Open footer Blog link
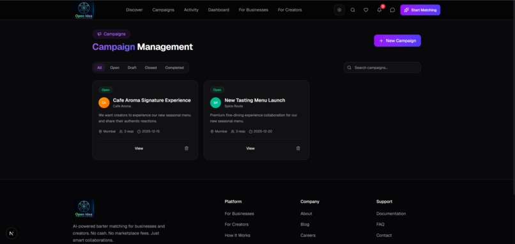Image resolution: width=515 pixels, height=244 pixels. 305,224
